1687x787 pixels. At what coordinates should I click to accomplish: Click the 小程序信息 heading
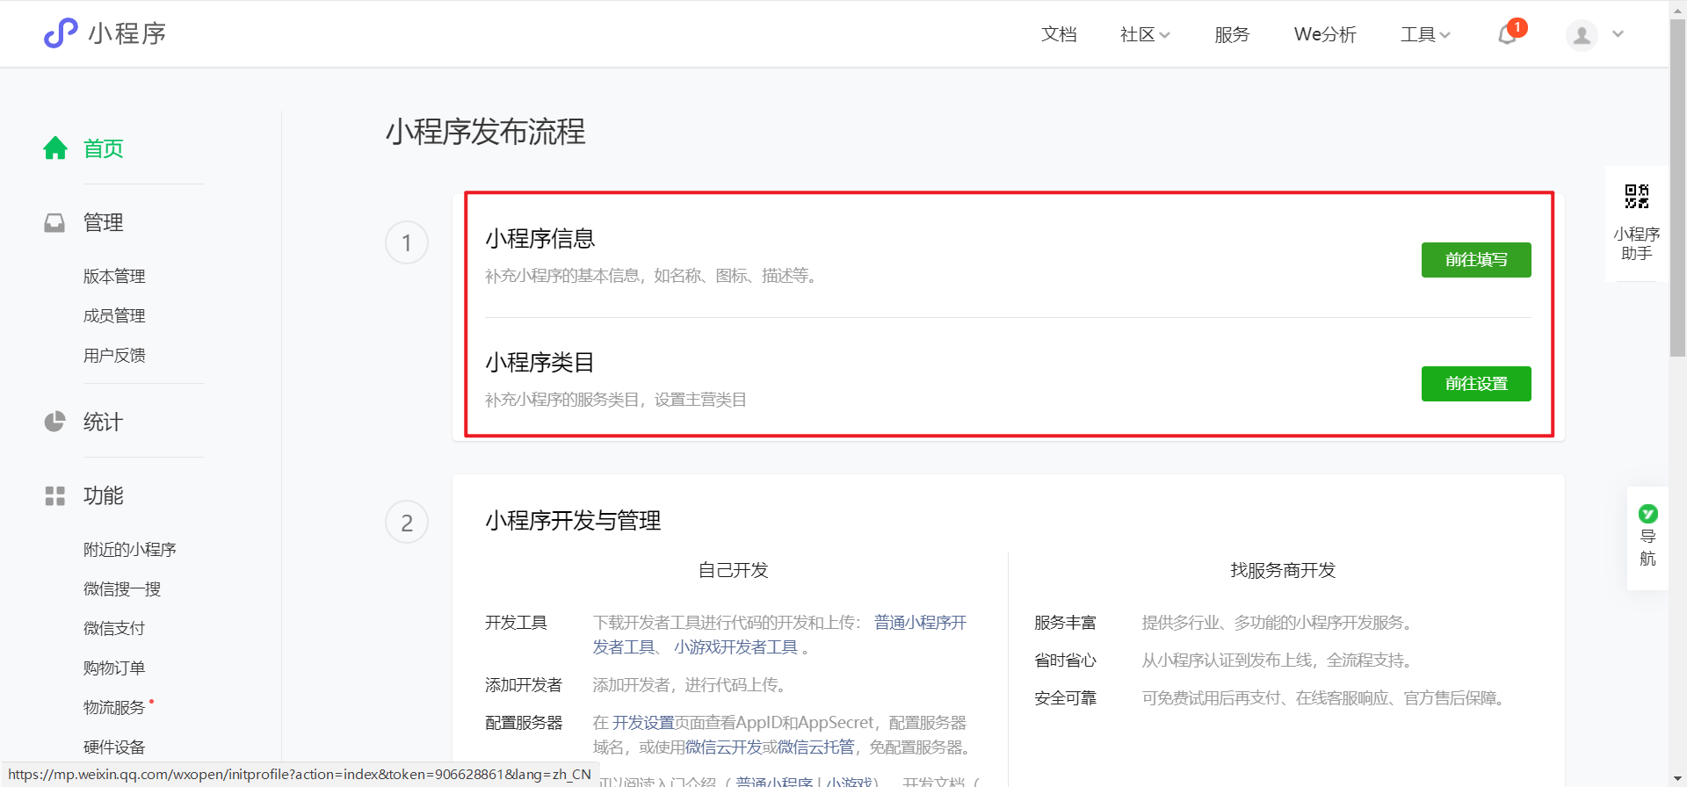click(x=540, y=238)
